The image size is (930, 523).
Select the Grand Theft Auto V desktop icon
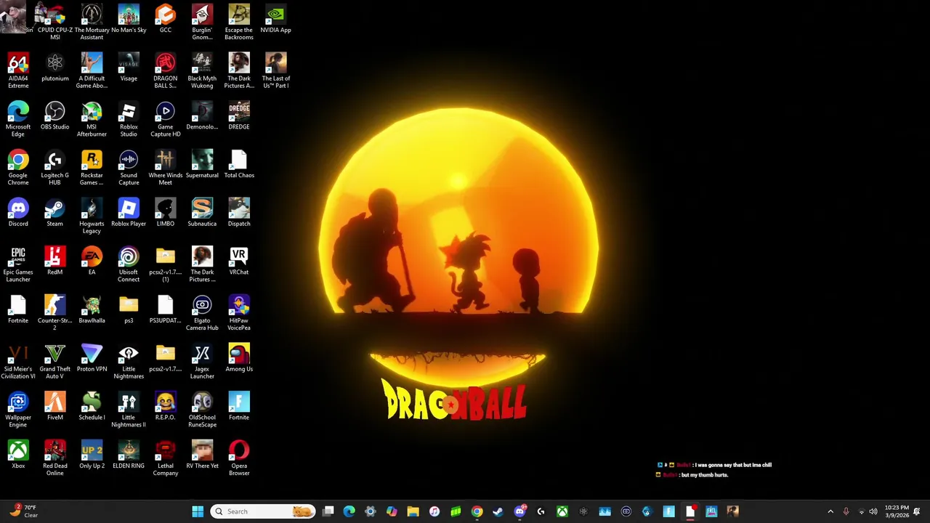55,361
